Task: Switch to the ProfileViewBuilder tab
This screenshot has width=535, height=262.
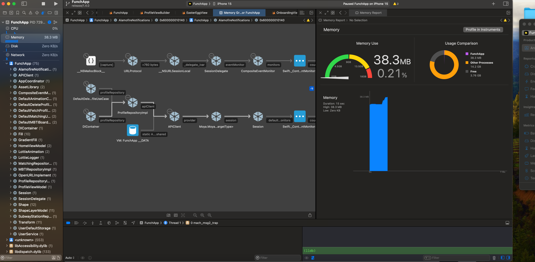Action: coord(155,13)
